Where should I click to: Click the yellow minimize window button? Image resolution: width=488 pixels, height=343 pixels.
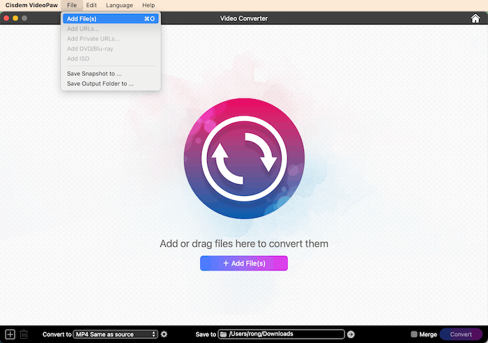pyautogui.click(x=15, y=18)
